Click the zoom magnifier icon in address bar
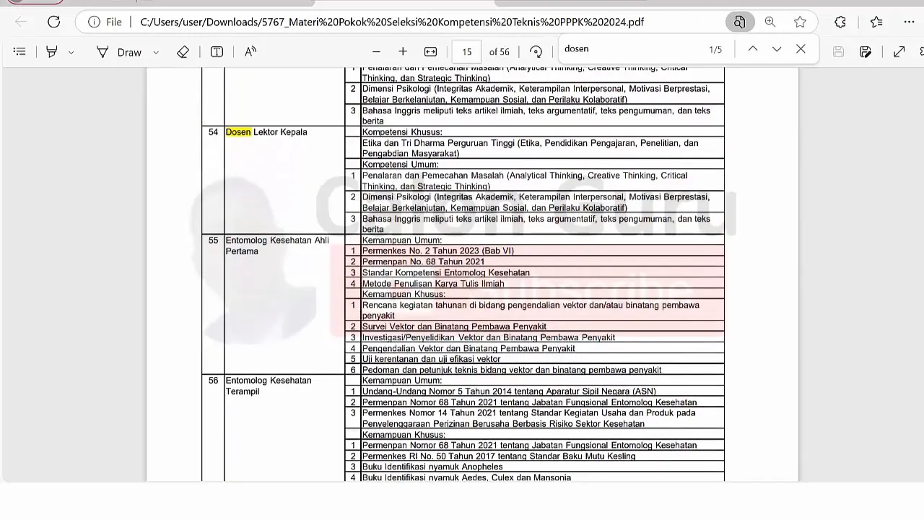Screen dimensions: 924x520 [x=770, y=22]
